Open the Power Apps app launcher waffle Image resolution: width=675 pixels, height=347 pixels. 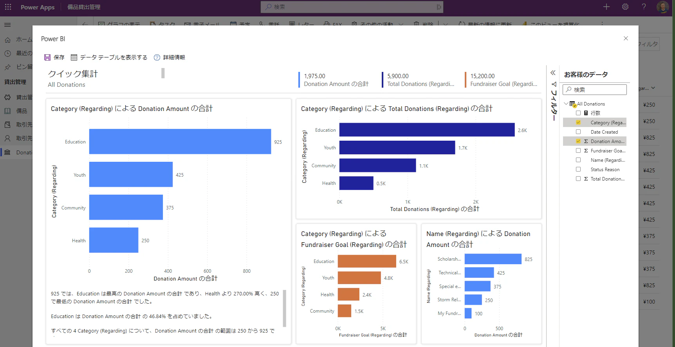point(8,7)
